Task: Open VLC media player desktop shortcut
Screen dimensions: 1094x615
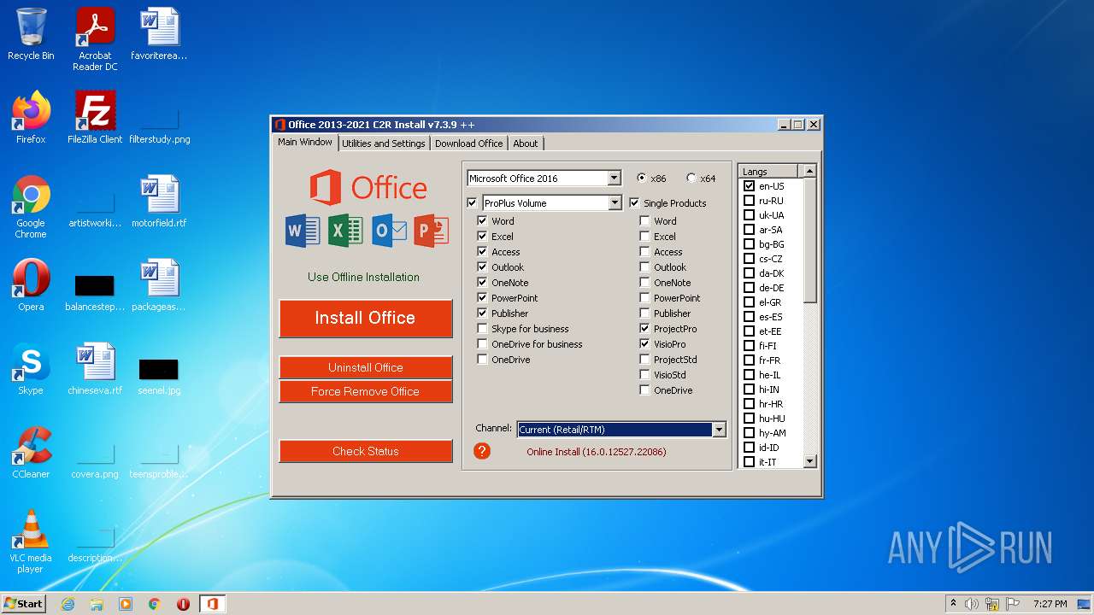Action: (x=31, y=542)
